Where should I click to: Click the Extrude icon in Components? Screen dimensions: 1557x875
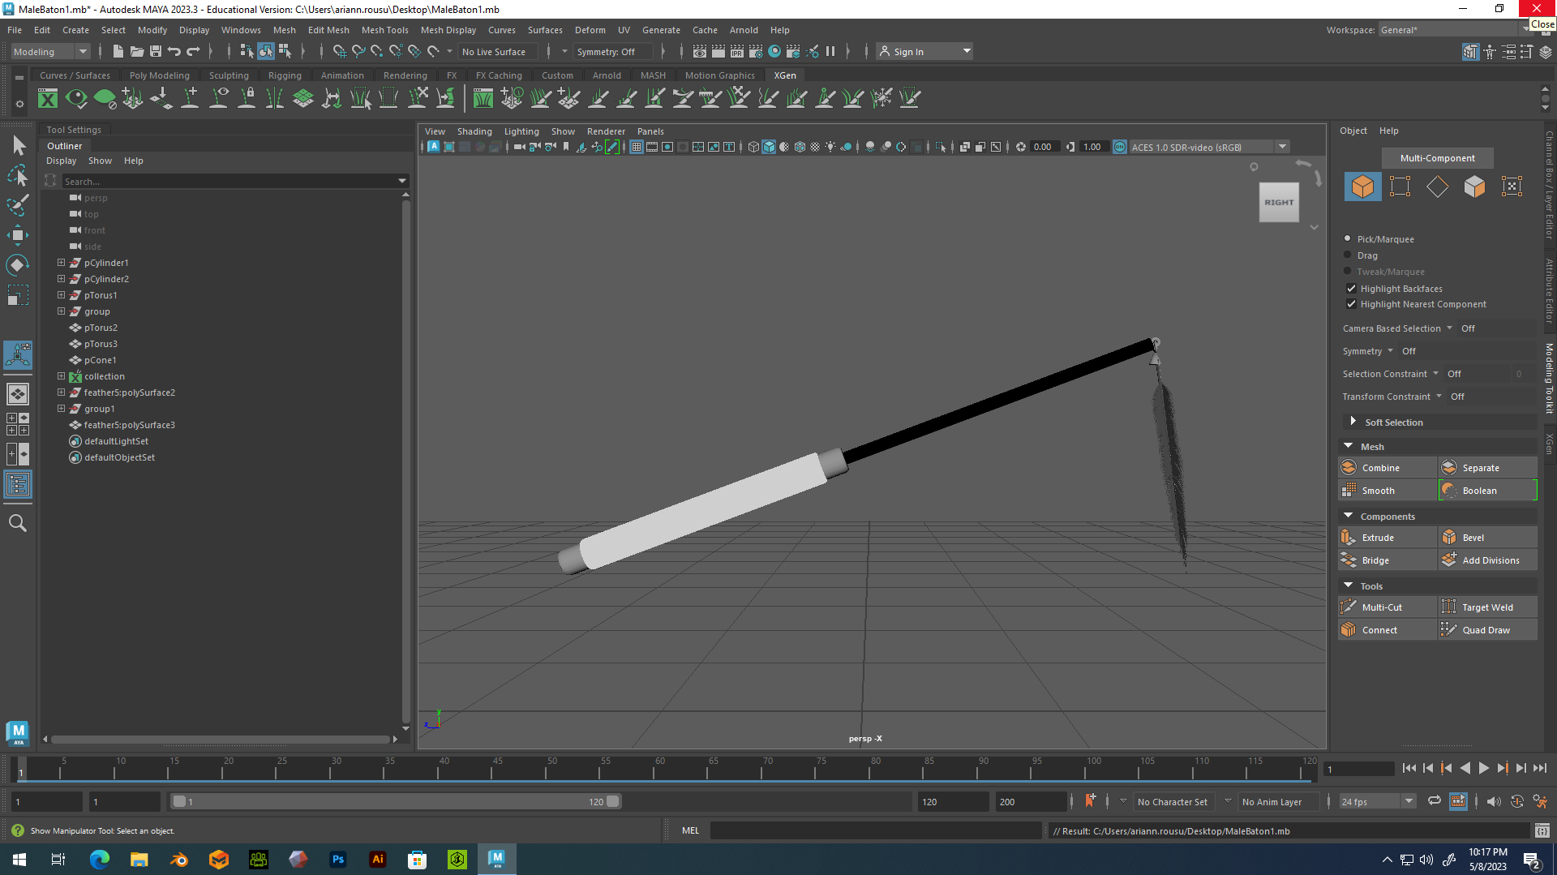[1349, 538]
